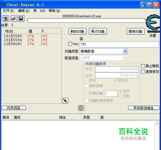
Task: Select the 位数 radio button
Action: coord(120,96)
